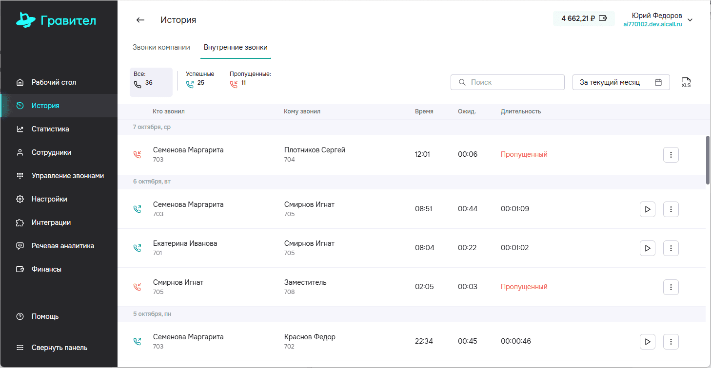Open the За текущий месяц period dropdown

[x=621, y=82]
